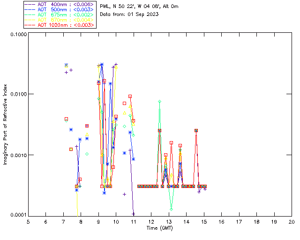Screen dimensions: 300x240
Task: Click the 0.0001 y-axis tick label
Action: [19, 215]
